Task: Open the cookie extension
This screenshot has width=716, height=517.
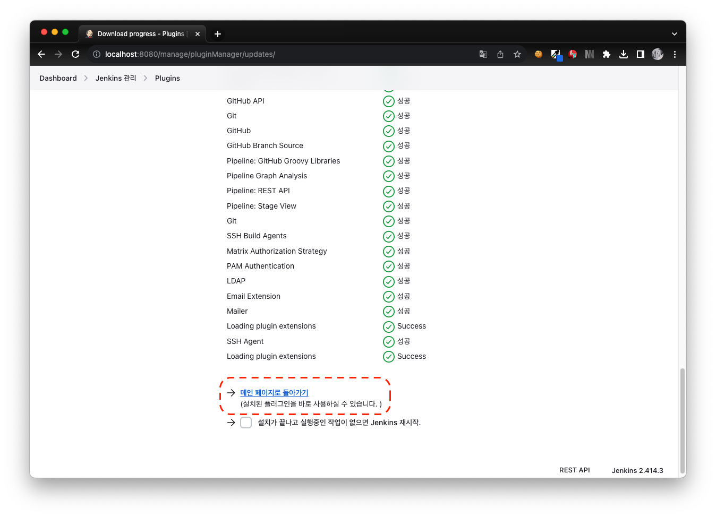Action: coord(539,54)
